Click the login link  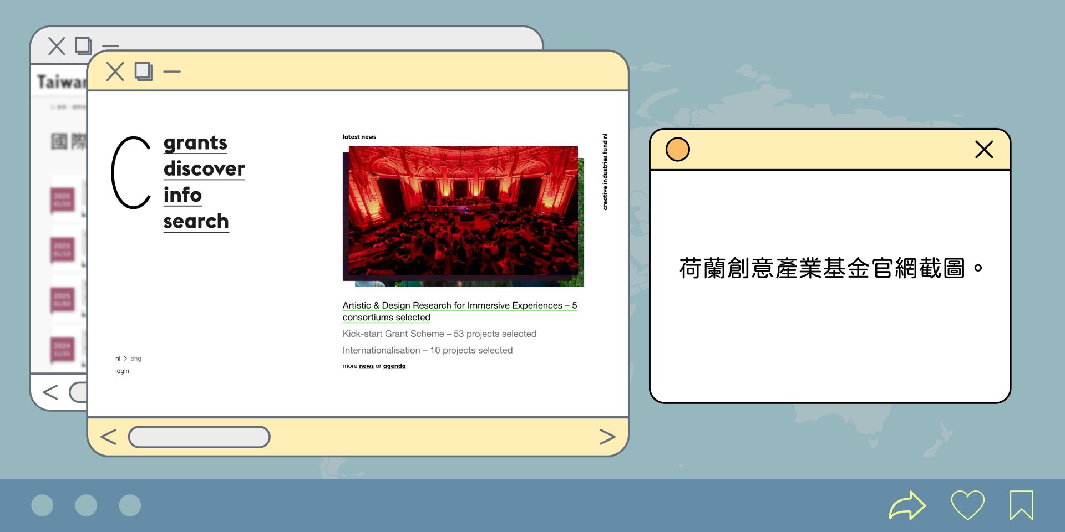122,371
